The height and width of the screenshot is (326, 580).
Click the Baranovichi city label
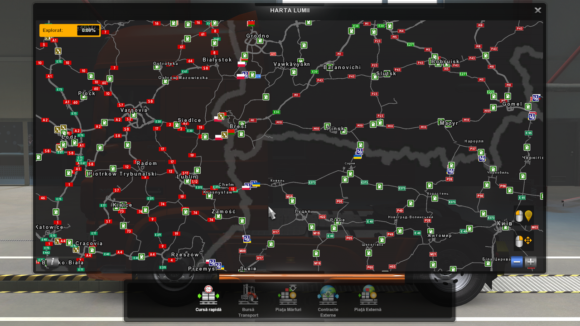pyautogui.click(x=342, y=67)
